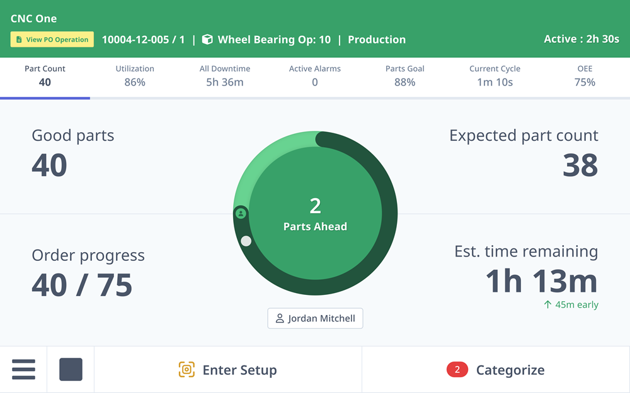
Task: Click the orange QR-scan icon next to Enter Setup
Action: coord(188,370)
